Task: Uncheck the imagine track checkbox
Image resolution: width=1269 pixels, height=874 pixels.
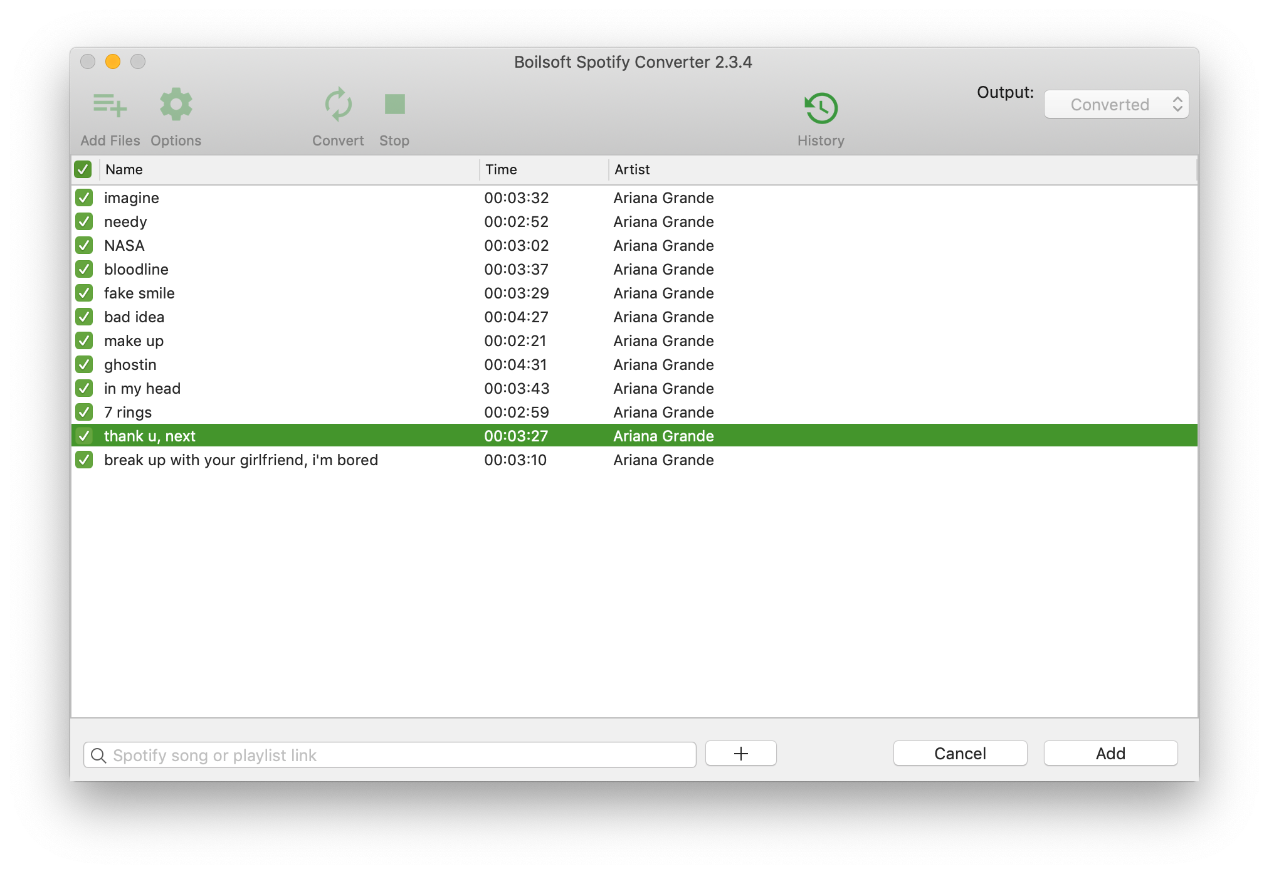Action: click(84, 197)
